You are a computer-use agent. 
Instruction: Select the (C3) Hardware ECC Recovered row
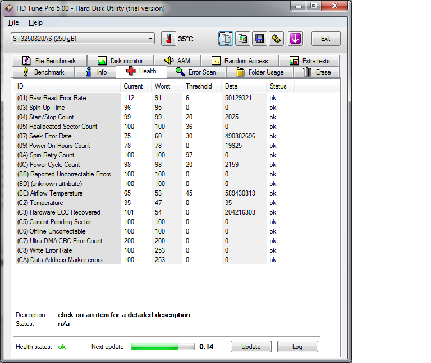(155, 212)
